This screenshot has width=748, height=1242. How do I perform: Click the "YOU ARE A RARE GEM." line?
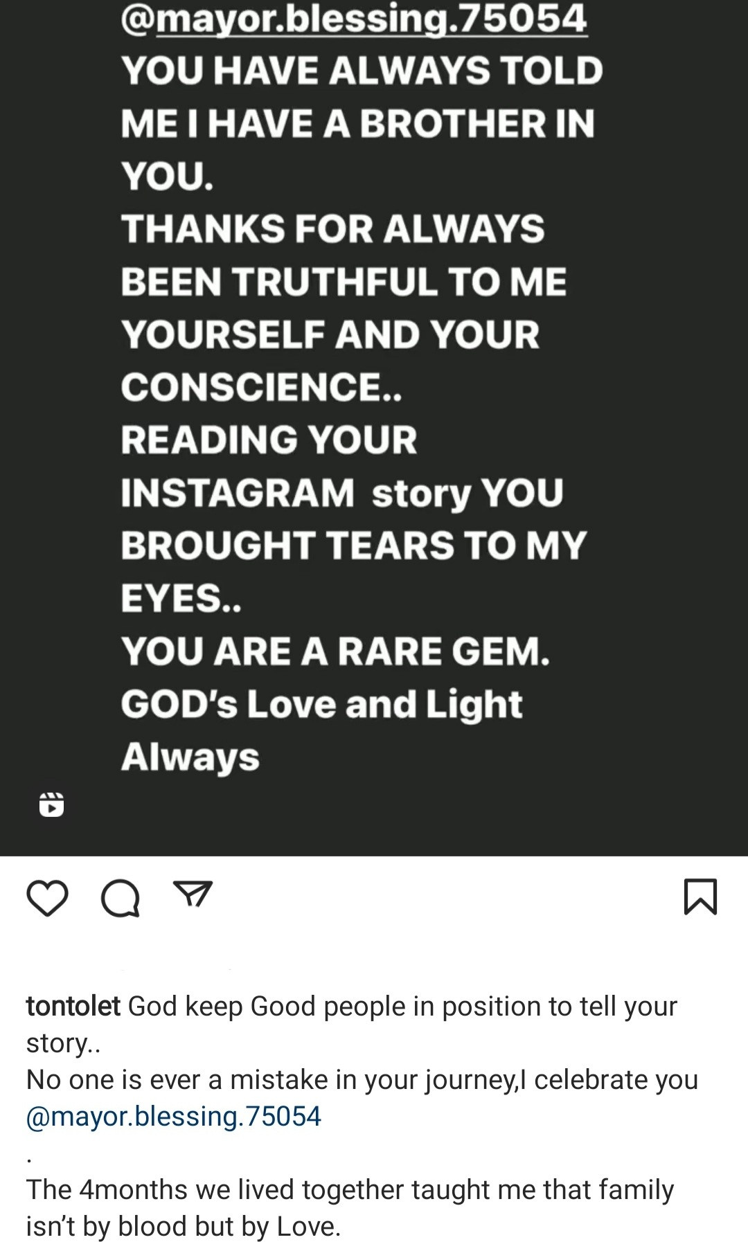coord(336,651)
